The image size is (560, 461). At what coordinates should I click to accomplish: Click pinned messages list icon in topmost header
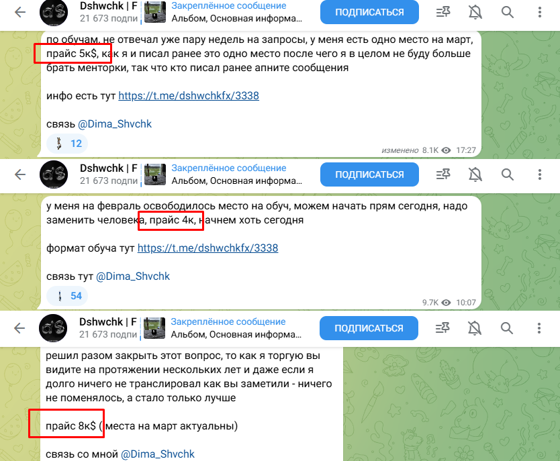[x=443, y=12]
